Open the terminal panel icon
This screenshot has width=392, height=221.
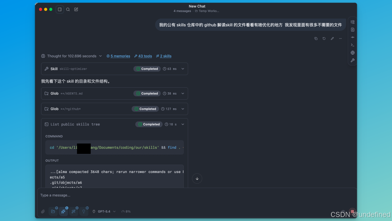pyautogui.click(x=352, y=45)
